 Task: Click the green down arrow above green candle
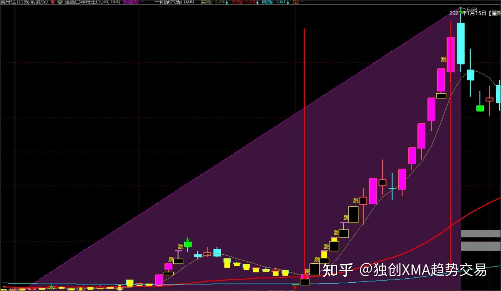click(188, 239)
